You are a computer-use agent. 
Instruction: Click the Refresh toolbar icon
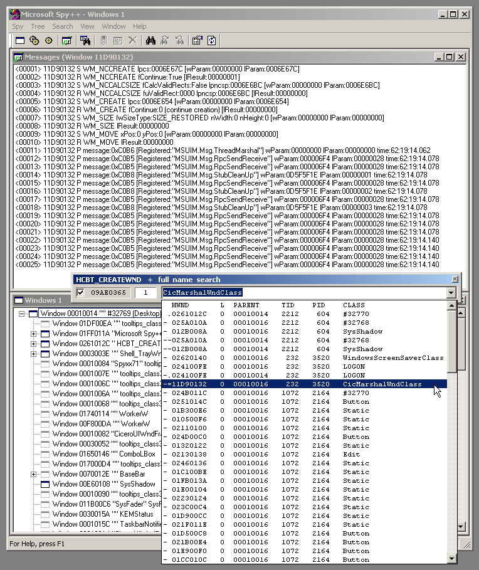212,41
